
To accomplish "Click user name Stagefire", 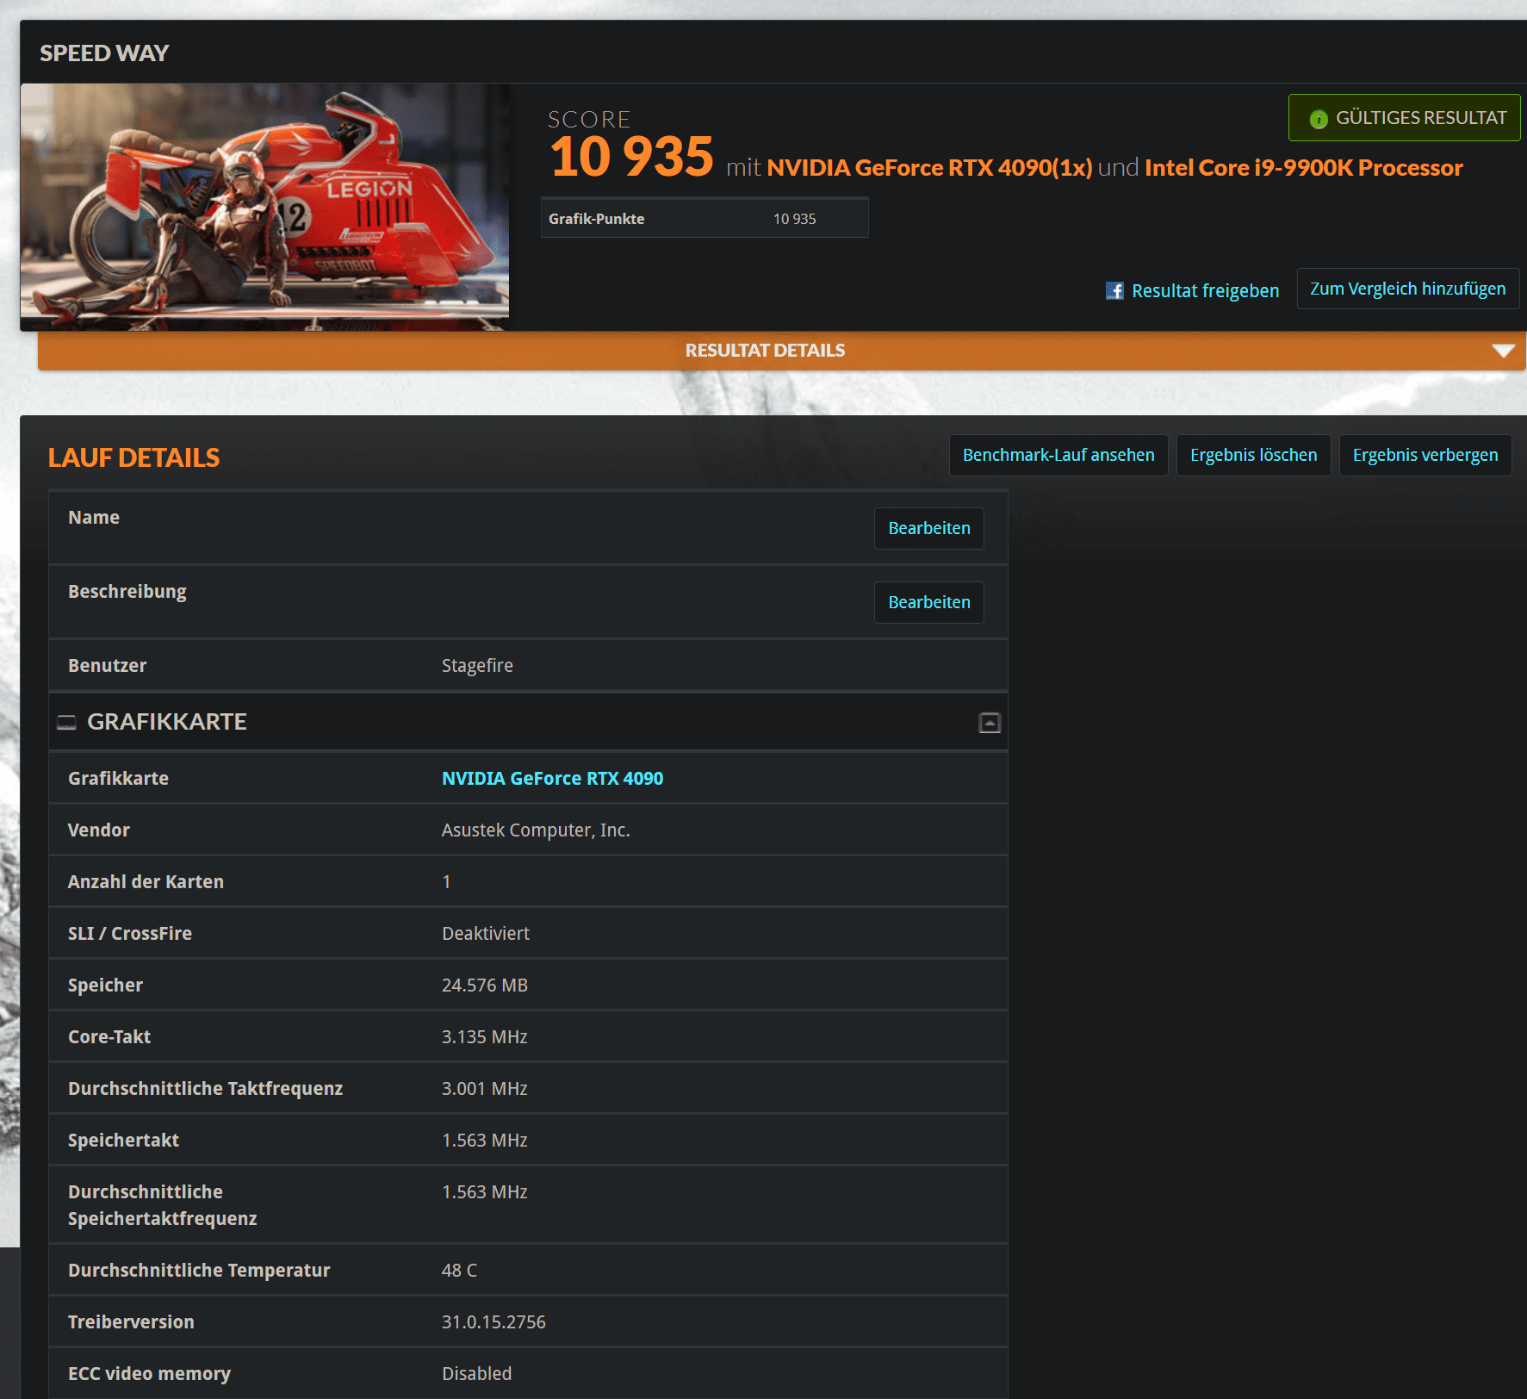I will click(x=477, y=665).
